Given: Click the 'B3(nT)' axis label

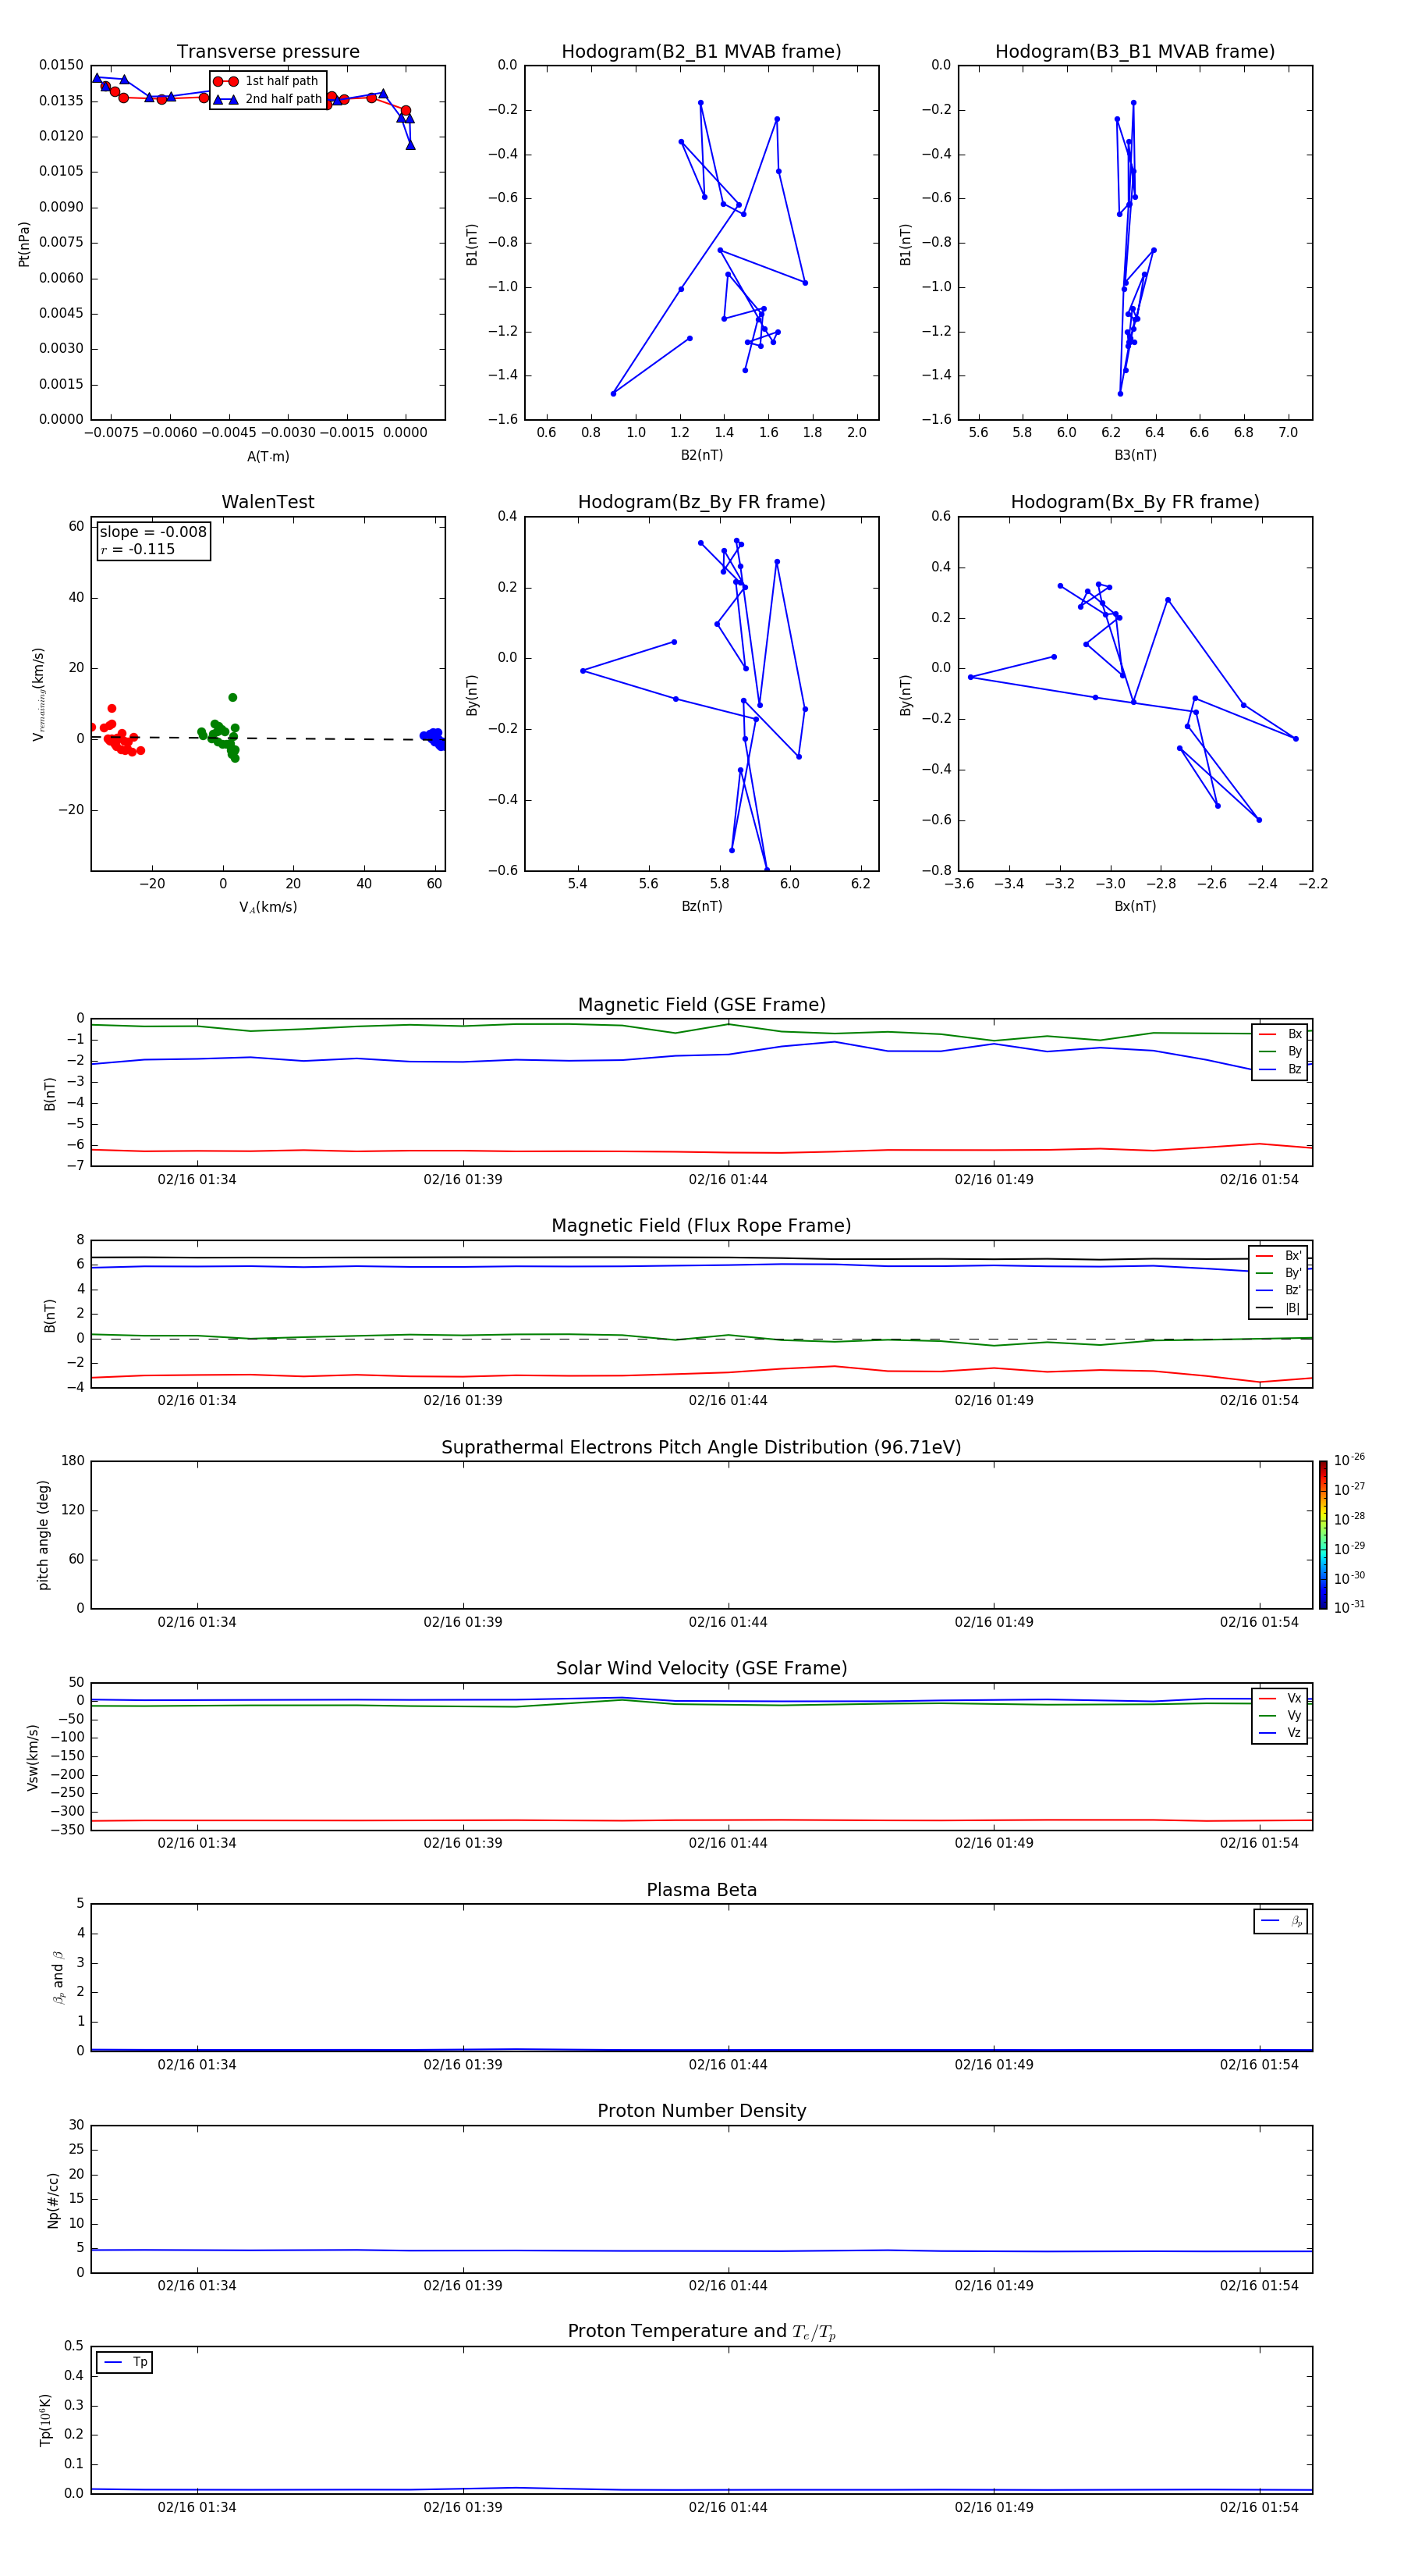Looking at the screenshot, I should (1135, 455).
